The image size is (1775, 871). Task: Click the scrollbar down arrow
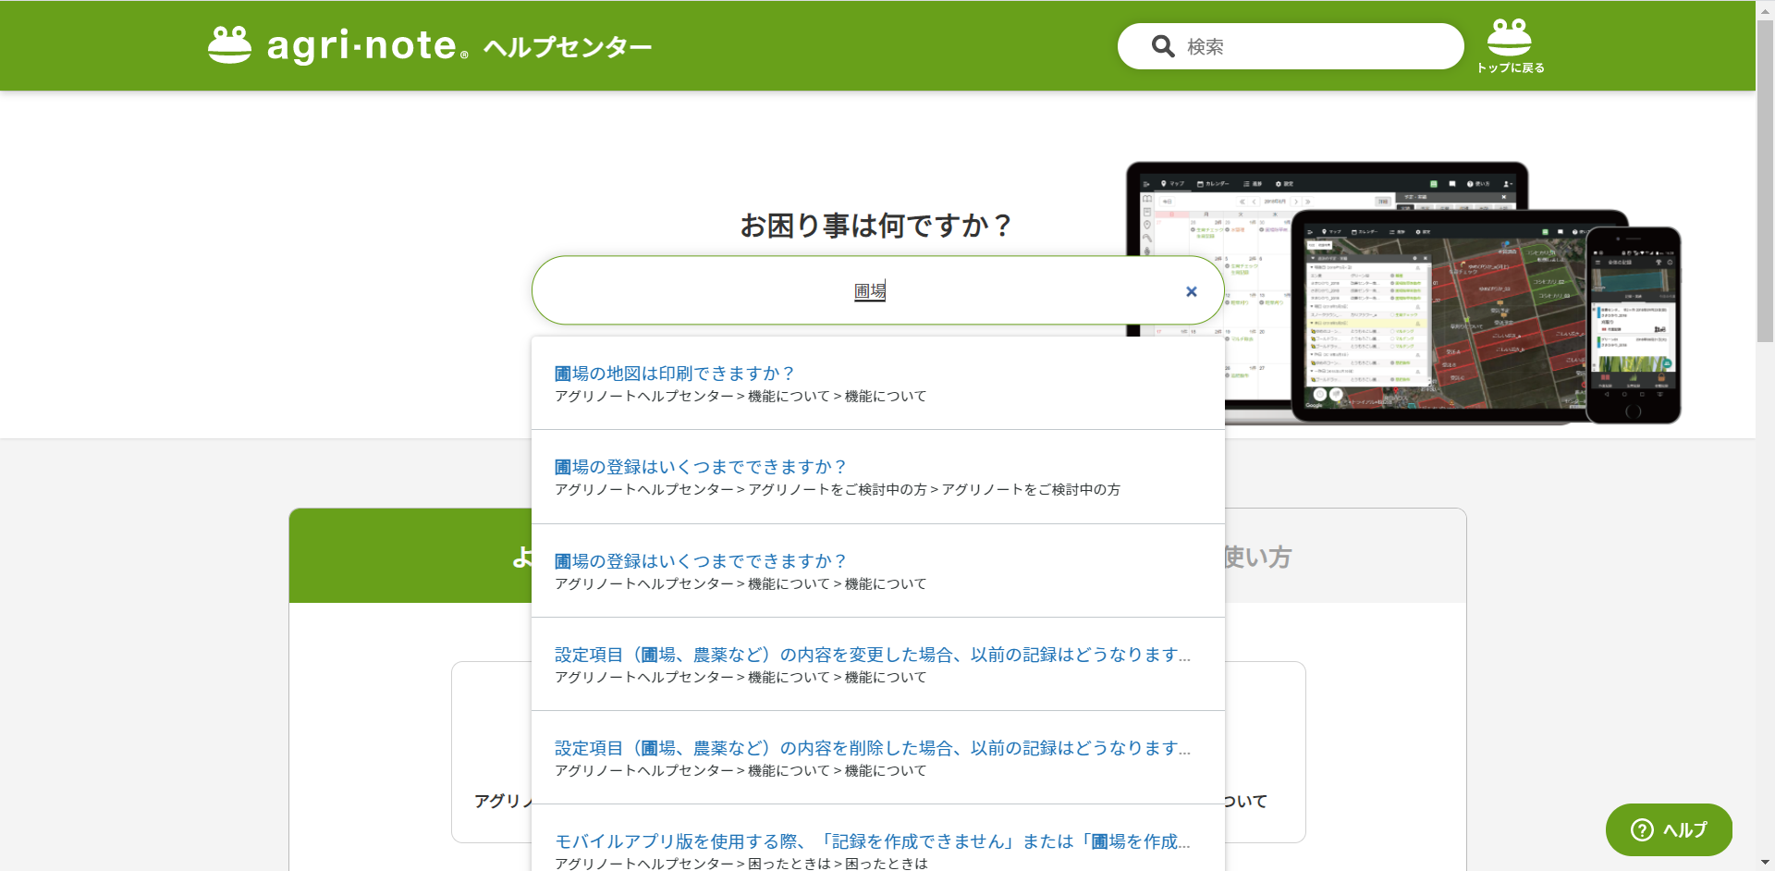point(1765,863)
